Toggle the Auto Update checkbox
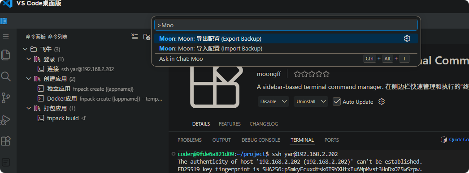The height and width of the screenshot is (173, 469). pos(337,101)
